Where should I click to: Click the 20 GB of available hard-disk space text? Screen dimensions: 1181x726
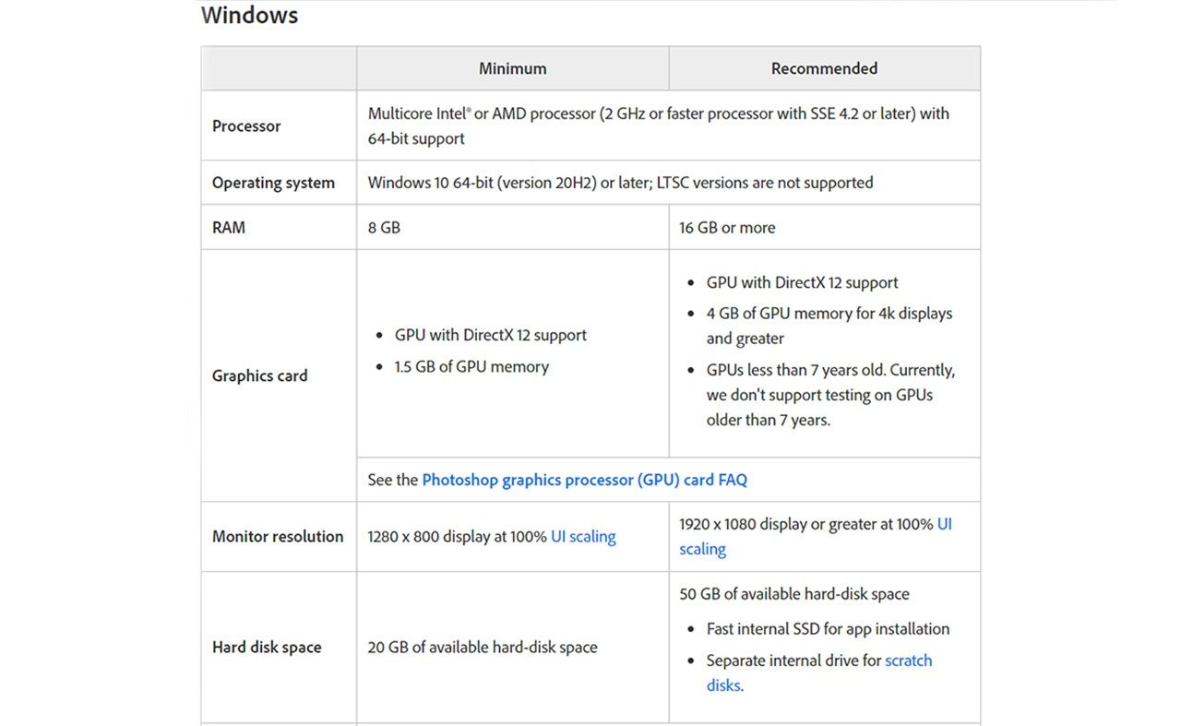point(483,647)
